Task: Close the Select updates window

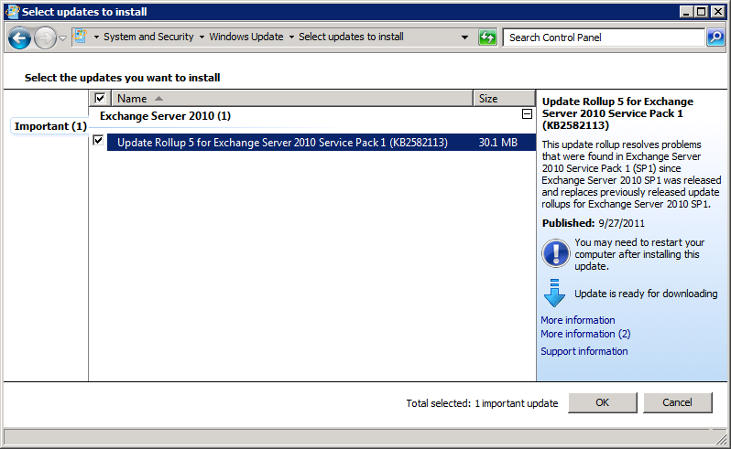Action: (x=718, y=12)
